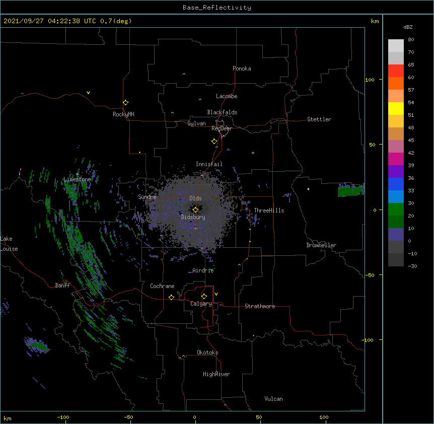Viewport: 434px width, 424px height.
Task: Click the blue 36 dBZ legend swatch
Action: 396,184
